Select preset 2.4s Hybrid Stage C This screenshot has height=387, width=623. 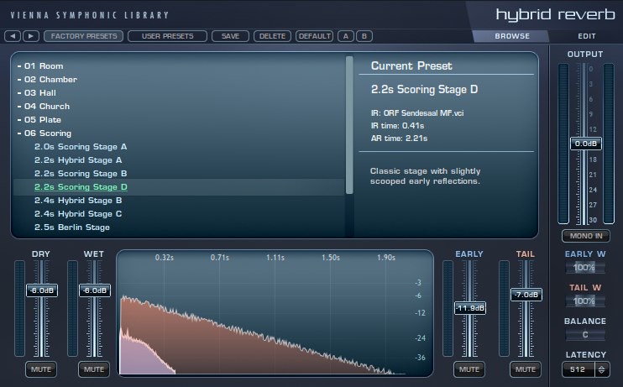pos(78,214)
